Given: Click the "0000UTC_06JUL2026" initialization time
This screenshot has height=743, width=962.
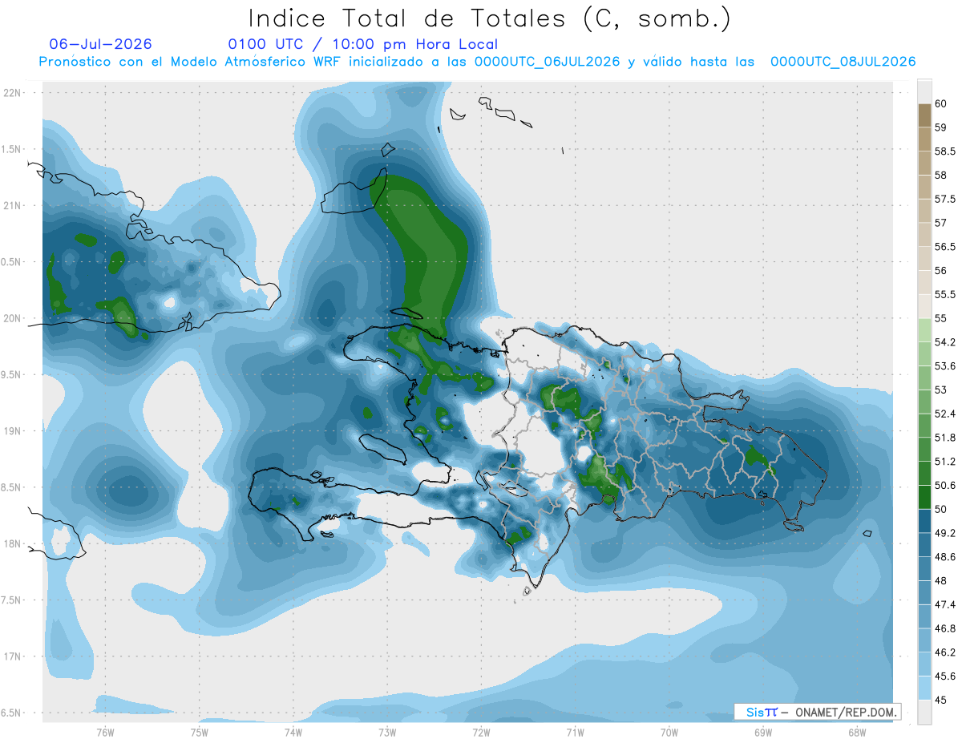Looking at the screenshot, I should tap(548, 62).
